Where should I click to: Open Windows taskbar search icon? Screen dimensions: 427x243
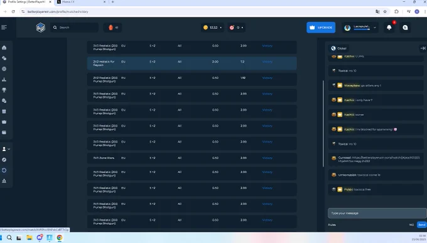point(9,237)
